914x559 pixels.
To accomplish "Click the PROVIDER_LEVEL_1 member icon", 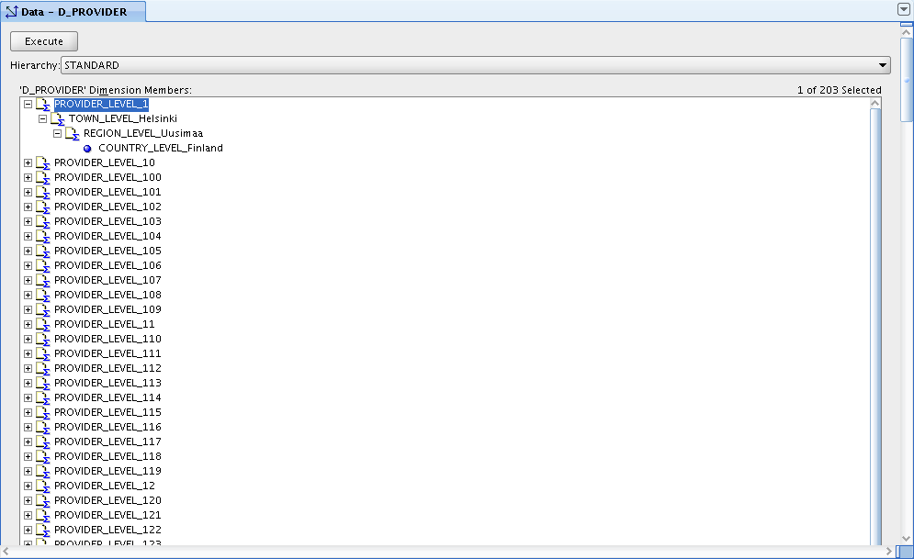I will (x=43, y=105).
